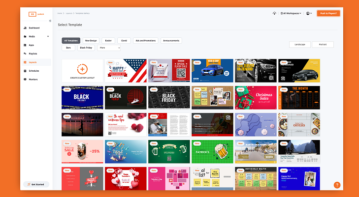359x197 pixels.
Task: Open the Yosemite mountains day trip template
Action: point(299,152)
